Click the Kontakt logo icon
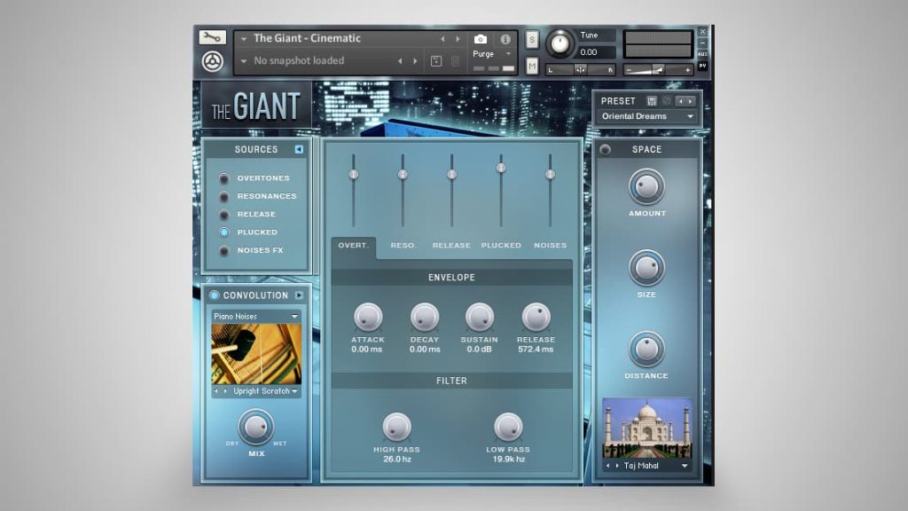This screenshot has width=908, height=511. click(x=213, y=61)
